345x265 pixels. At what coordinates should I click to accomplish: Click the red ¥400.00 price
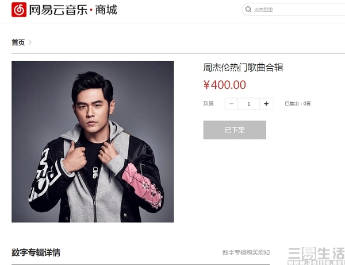pyautogui.click(x=225, y=85)
